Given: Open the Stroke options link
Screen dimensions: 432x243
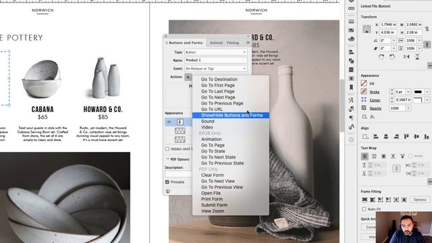Looking at the screenshot, I should [x=375, y=92].
